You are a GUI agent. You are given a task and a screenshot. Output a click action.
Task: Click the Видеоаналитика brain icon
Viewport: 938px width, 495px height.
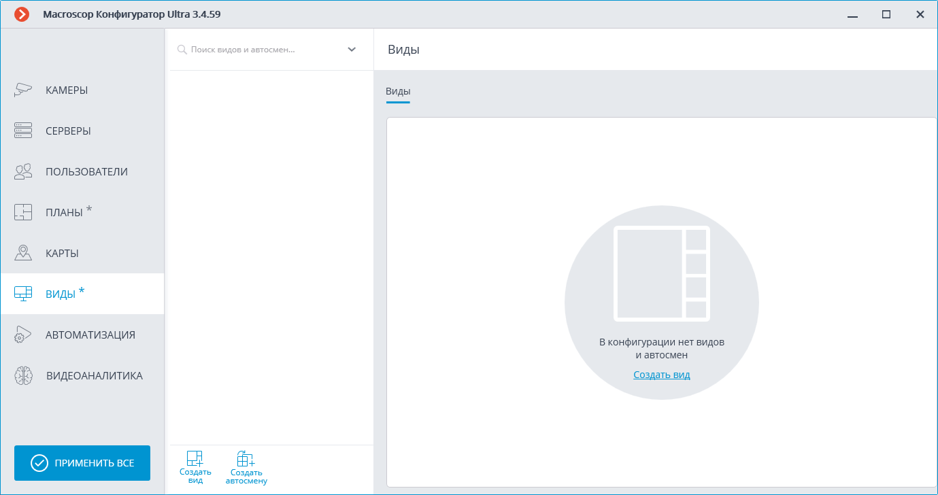[24, 375]
